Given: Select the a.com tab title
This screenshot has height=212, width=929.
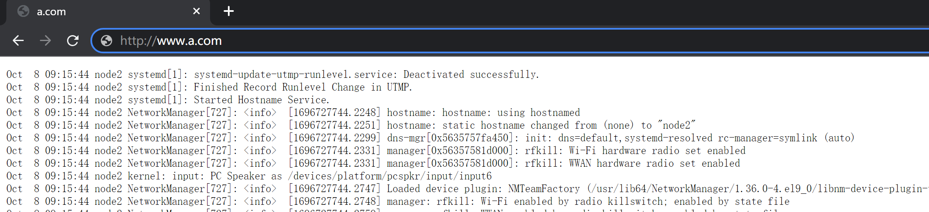Looking at the screenshot, I should [x=51, y=12].
